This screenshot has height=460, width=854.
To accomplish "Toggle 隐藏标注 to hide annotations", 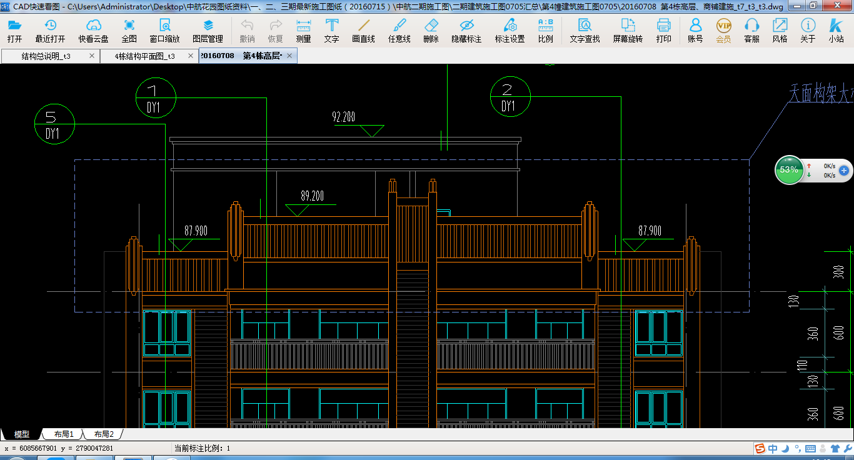I will click(466, 30).
